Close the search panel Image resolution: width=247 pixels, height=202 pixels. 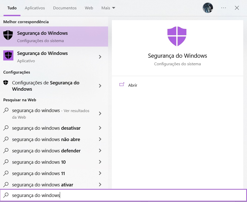pyautogui.click(x=237, y=8)
